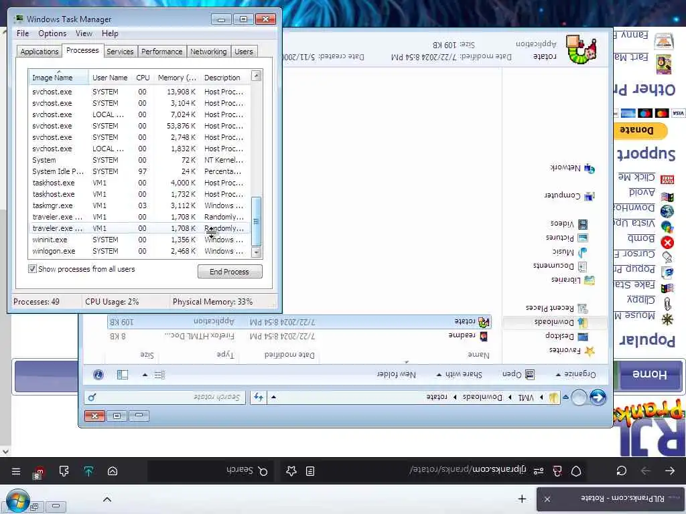Expand breadcrumb arrow between Downloads and rotate
The width and height of the screenshot is (686, 514).
click(x=455, y=398)
